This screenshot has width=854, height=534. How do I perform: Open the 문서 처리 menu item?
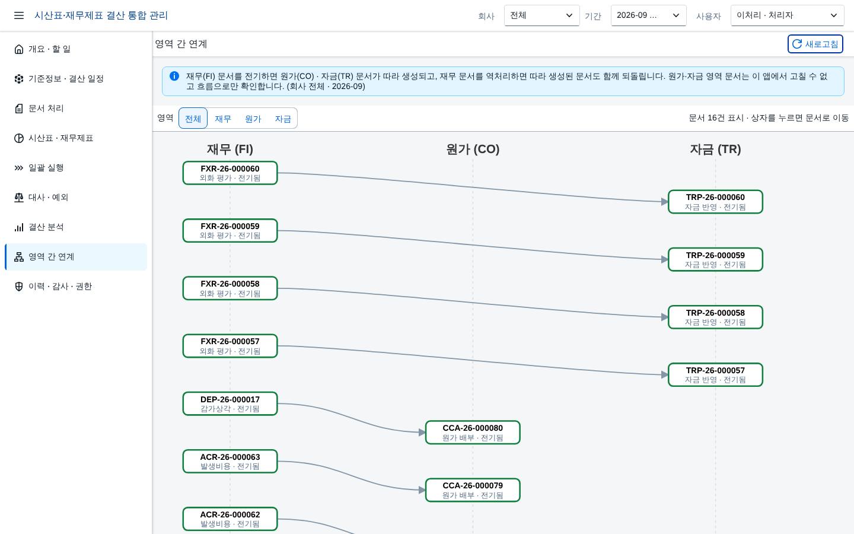point(76,109)
